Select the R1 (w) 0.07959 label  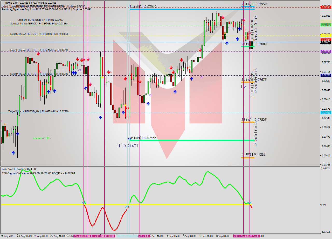click(254, 4)
